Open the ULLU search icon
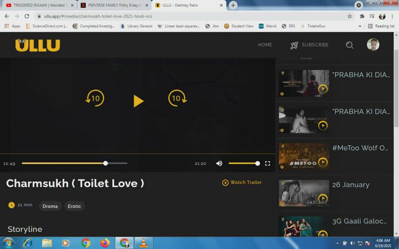This screenshot has width=399, height=249. (x=349, y=45)
